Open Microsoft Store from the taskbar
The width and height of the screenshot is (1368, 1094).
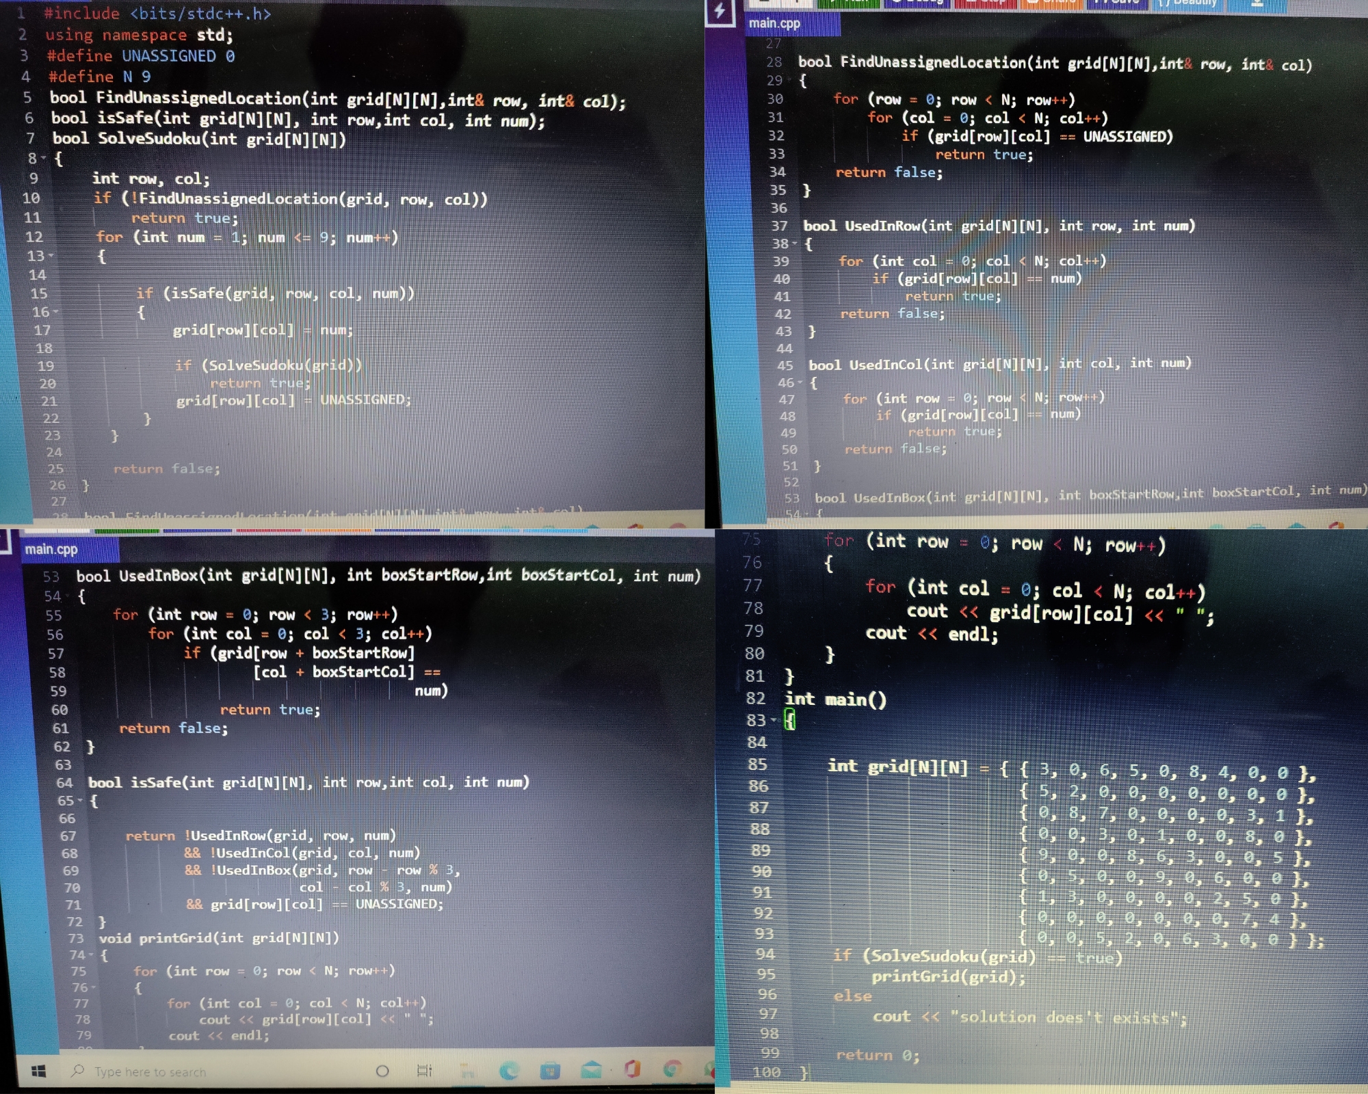click(550, 1071)
